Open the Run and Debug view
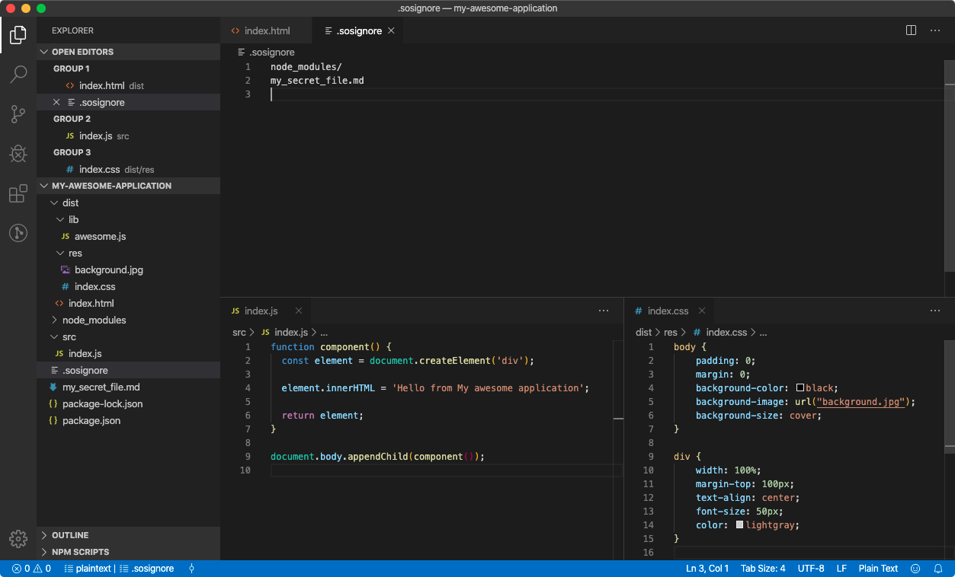This screenshot has width=955, height=577. 18,153
